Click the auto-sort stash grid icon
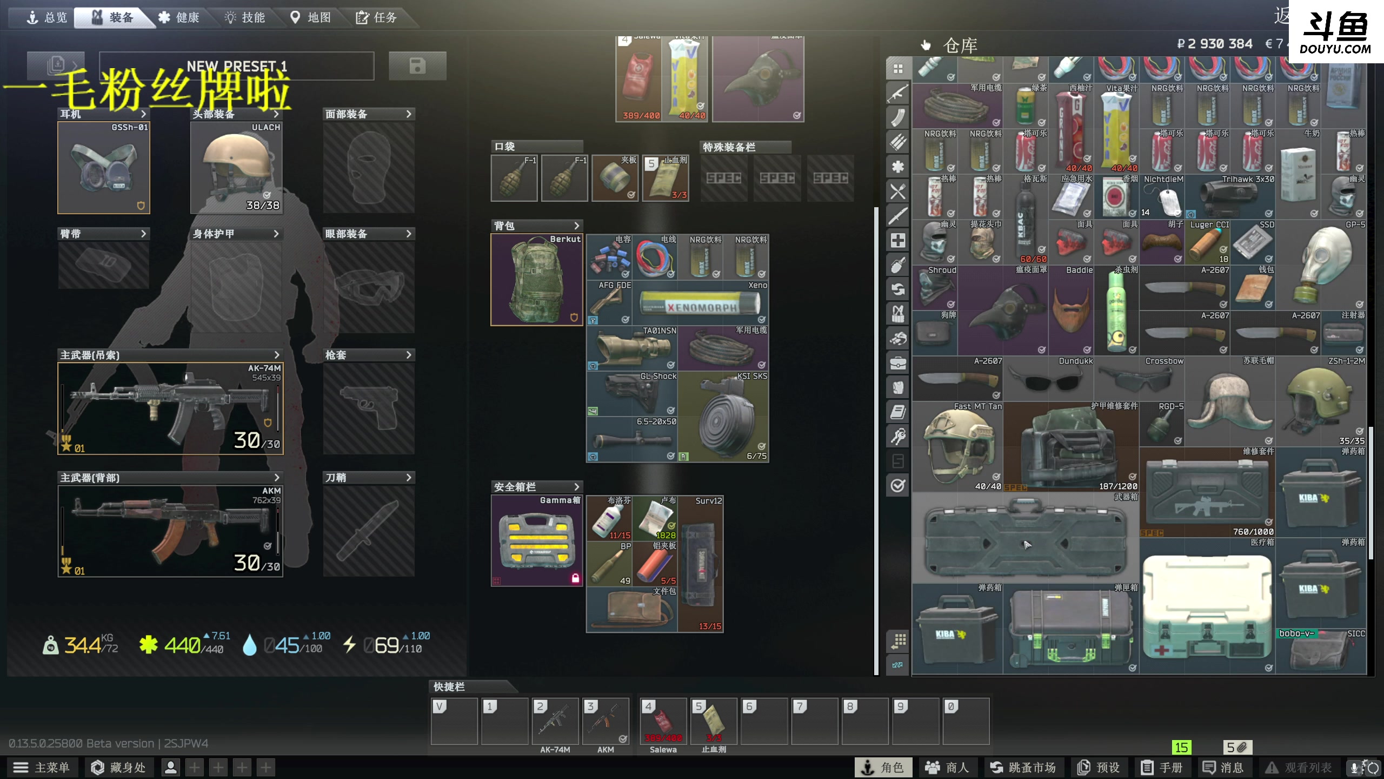 pyautogui.click(x=898, y=641)
